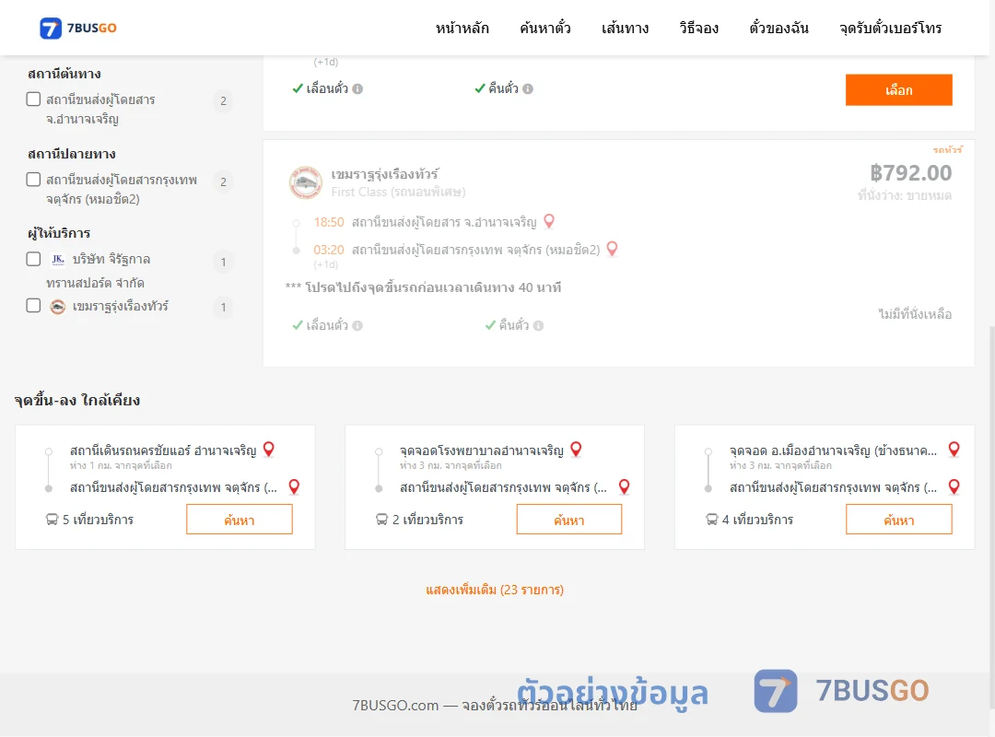
Task: Click the 03:20 arrival time
Action: [x=329, y=250]
